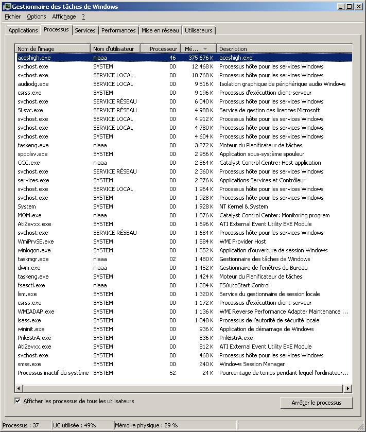This screenshot has width=366, height=432.
Task: Click svchost.exe with 12 468 K memory
Action: point(183,66)
